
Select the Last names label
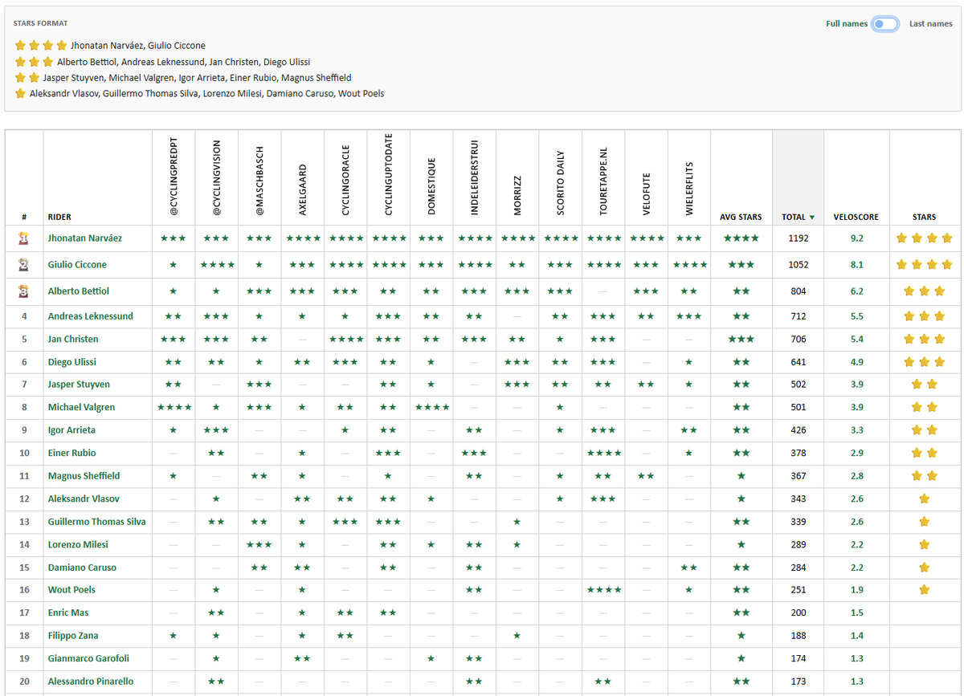pyautogui.click(x=931, y=24)
